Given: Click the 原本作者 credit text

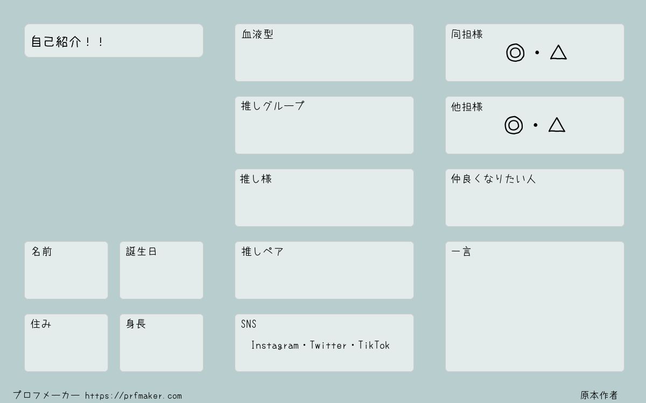Looking at the screenshot, I should (599, 395).
